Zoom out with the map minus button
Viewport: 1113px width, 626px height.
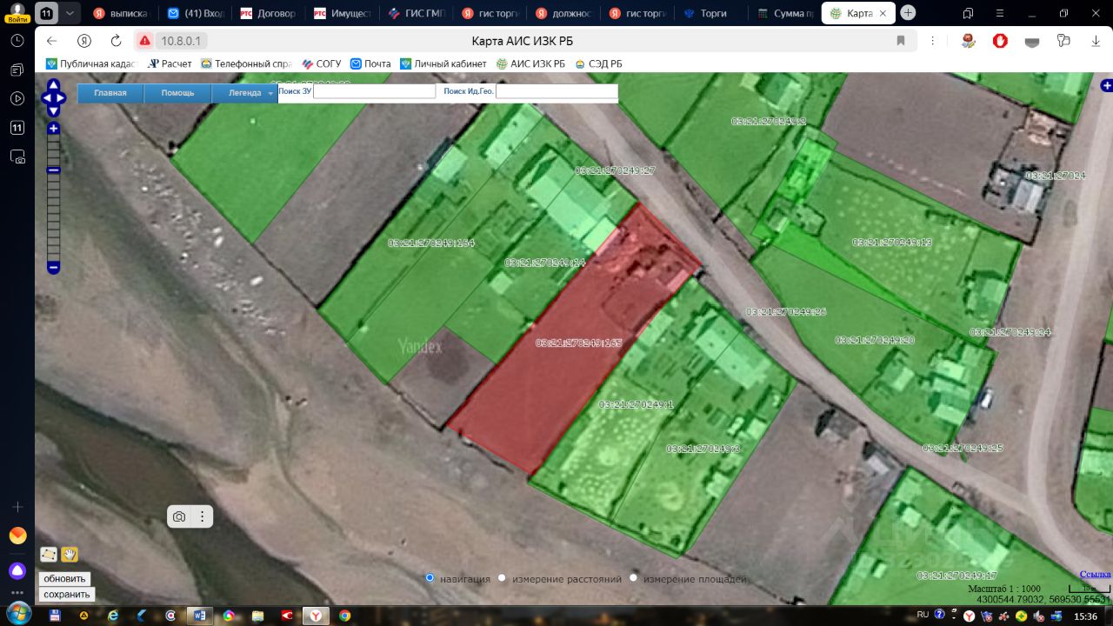click(x=53, y=268)
